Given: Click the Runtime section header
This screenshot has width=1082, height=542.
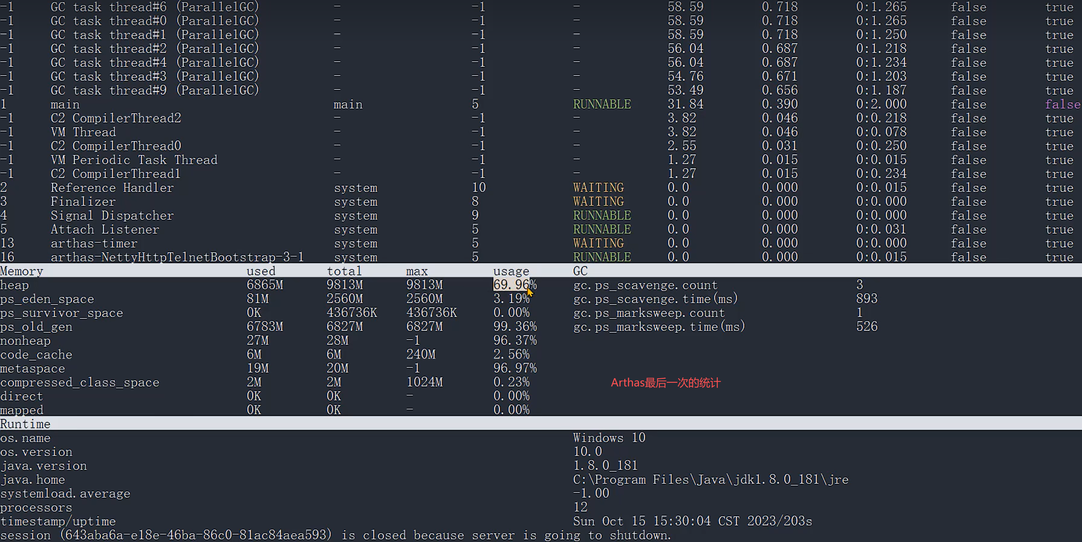Looking at the screenshot, I should pyautogui.click(x=25, y=424).
